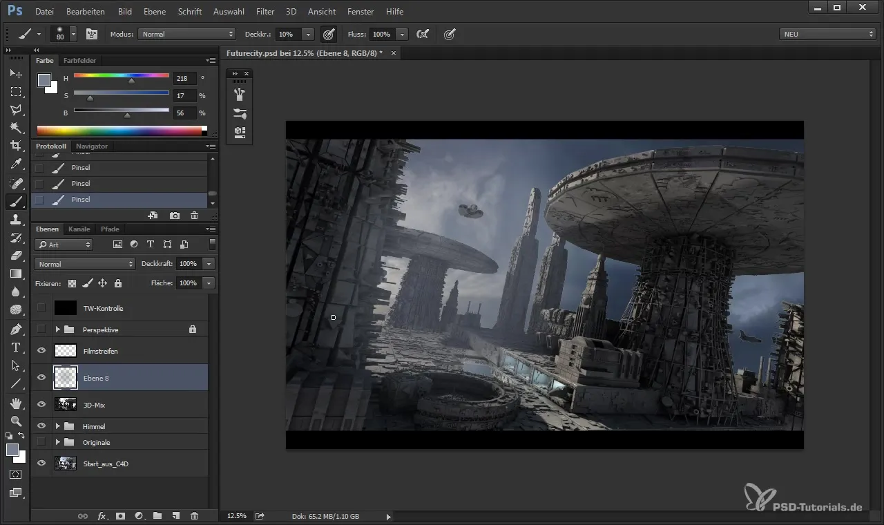Switch to the Kanäle tab
Image resolution: width=884 pixels, height=525 pixels.
tap(79, 229)
